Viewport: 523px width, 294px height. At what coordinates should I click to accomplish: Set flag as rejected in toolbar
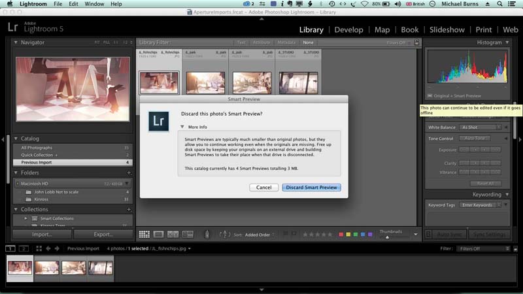[294, 234]
